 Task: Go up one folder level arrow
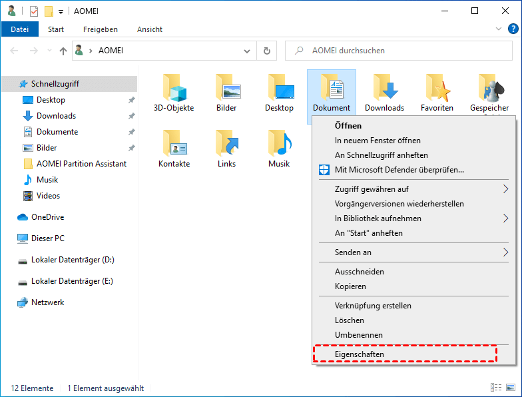point(63,51)
